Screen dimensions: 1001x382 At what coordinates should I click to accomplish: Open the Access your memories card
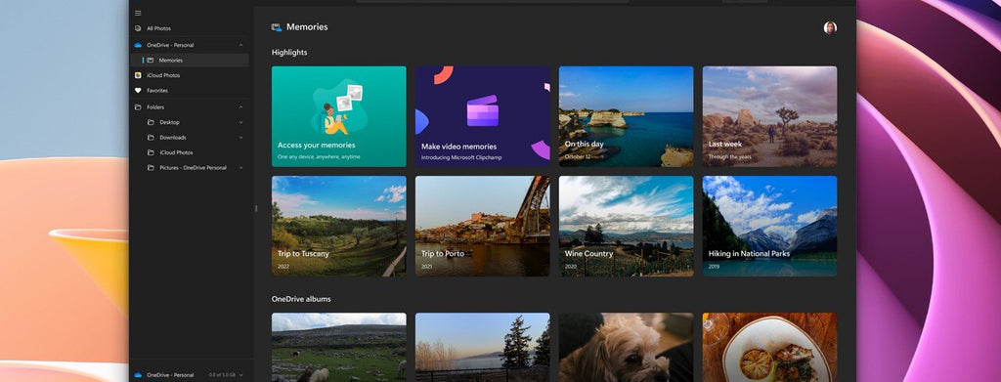point(339,116)
